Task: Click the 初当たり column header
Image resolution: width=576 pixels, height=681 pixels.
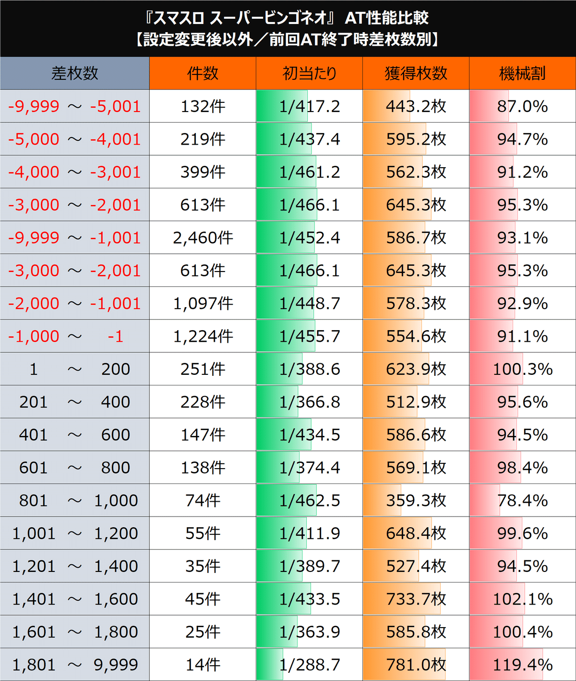Action: pos(309,73)
